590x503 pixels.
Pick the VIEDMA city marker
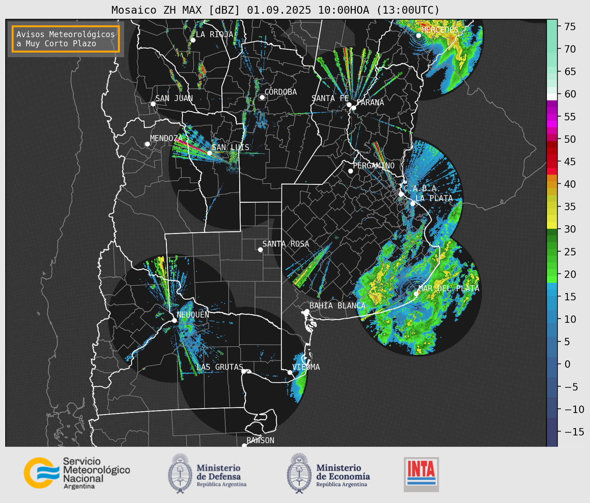tap(290, 372)
